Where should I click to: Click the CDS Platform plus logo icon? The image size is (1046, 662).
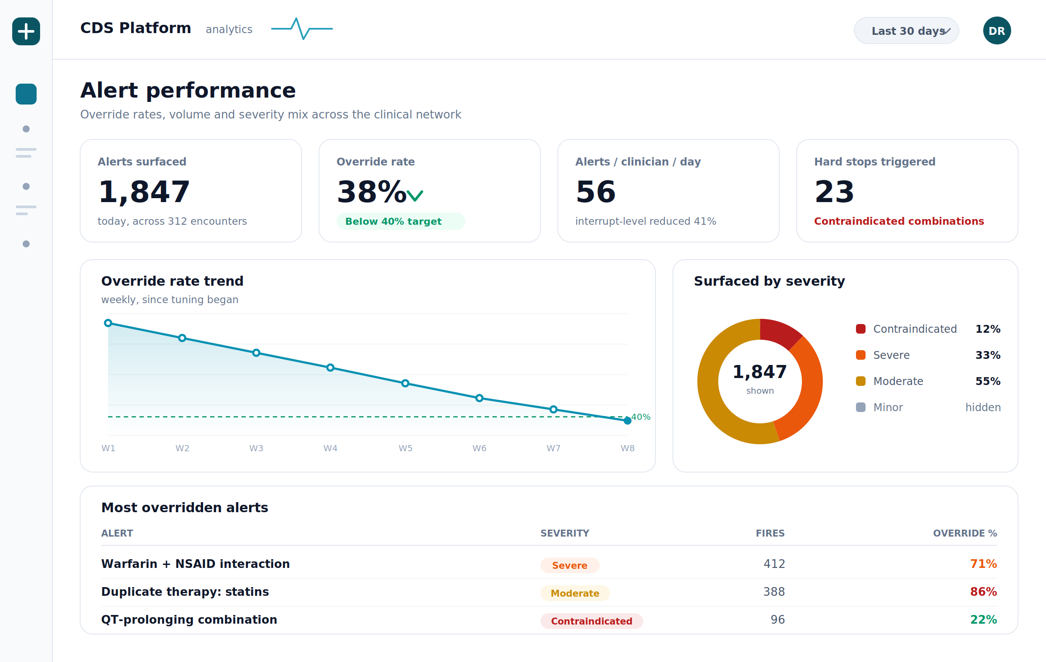coord(26,31)
